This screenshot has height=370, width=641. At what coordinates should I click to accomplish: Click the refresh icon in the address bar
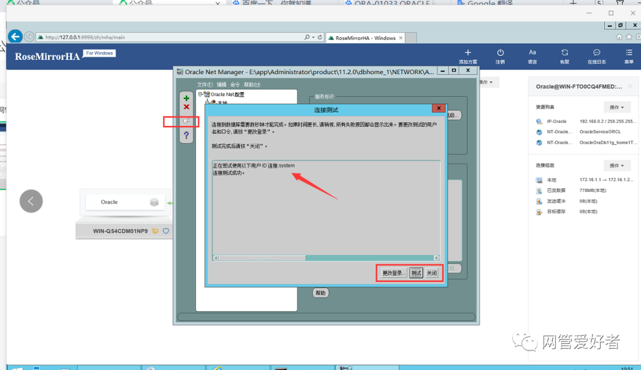click(x=320, y=37)
